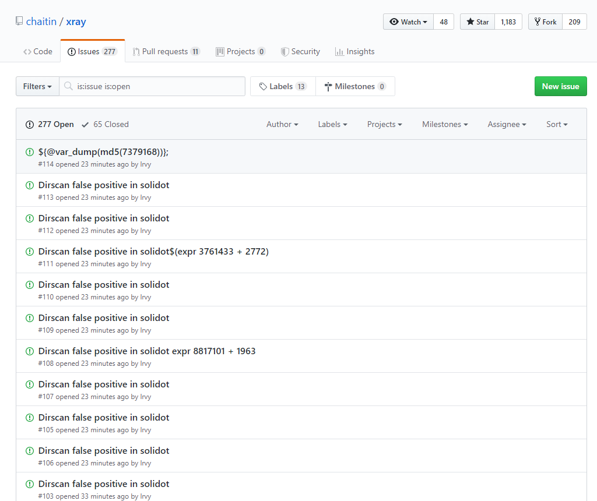Open issue #109 Dirscan false positive title
Viewport: 597px width, 501px height.
pyautogui.click(x=104, y=318)
